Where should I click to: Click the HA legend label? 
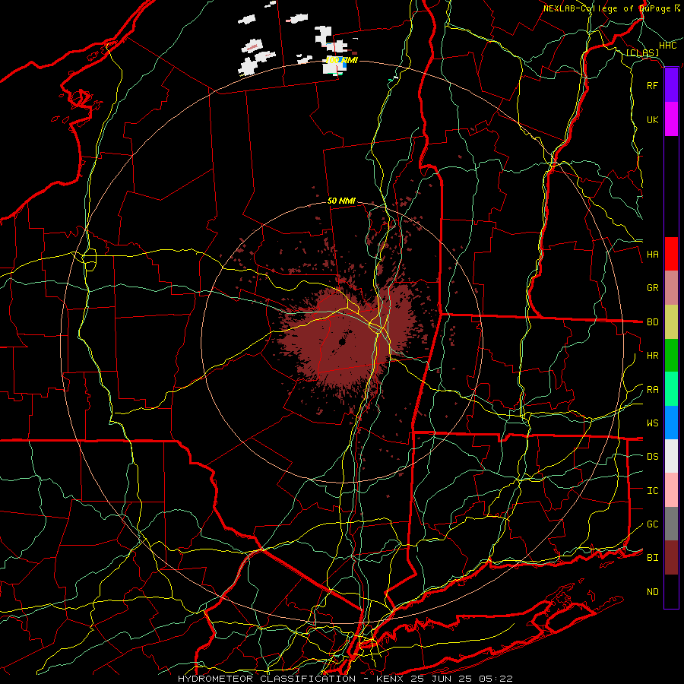652,254
